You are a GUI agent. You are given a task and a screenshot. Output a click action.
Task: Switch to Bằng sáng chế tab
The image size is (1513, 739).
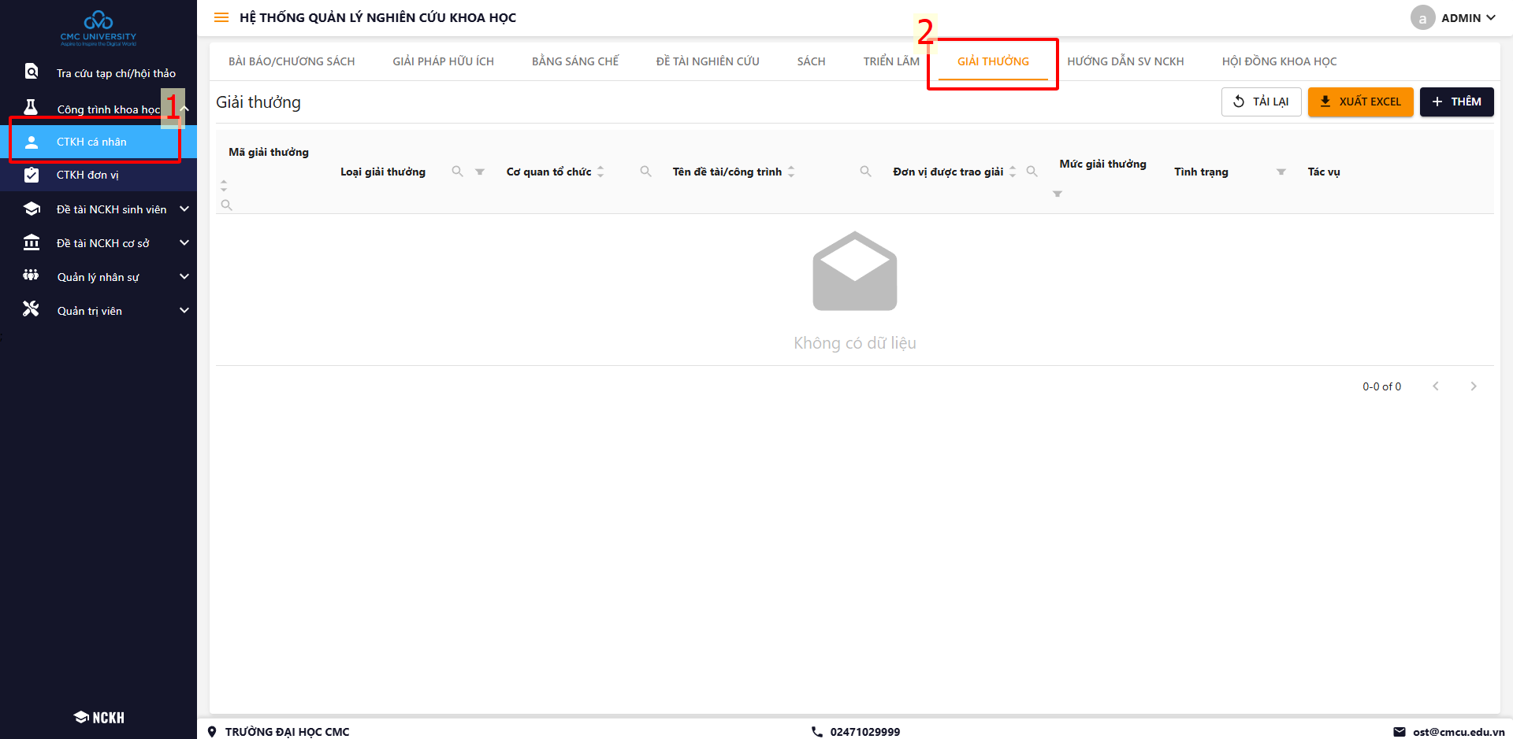[x=575, y=61]
